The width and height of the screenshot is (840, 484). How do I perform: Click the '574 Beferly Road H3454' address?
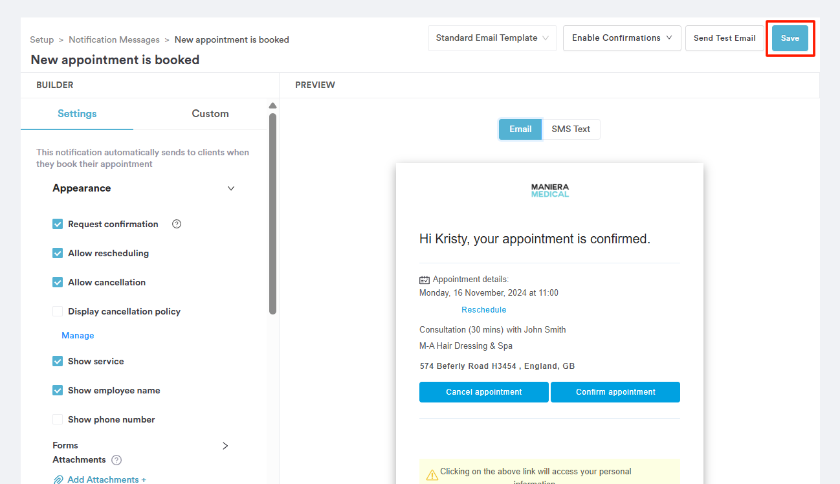pyautogui.click(x=497, y=366)
